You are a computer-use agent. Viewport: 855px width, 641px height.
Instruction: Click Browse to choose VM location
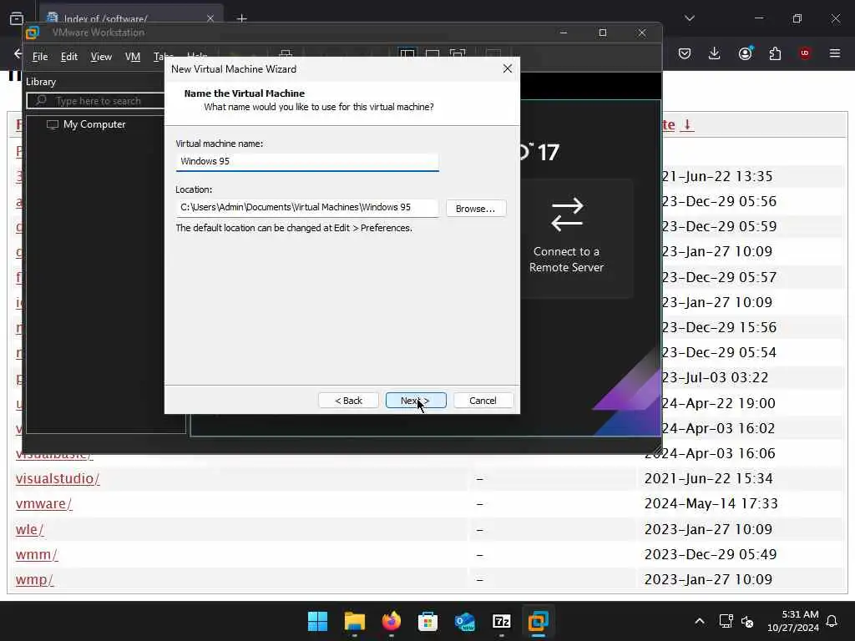click(475, 209)
